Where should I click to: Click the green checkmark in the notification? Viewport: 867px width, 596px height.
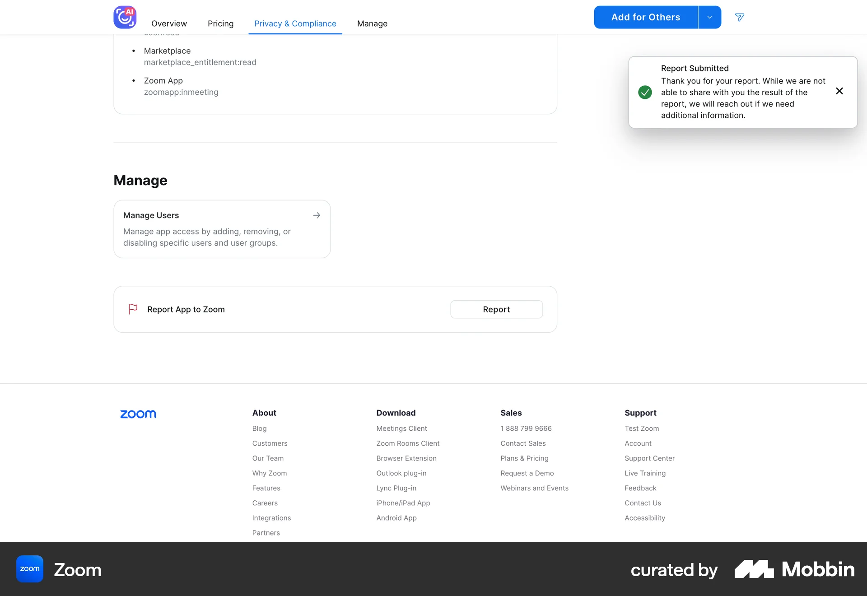[x=645, y=92]
